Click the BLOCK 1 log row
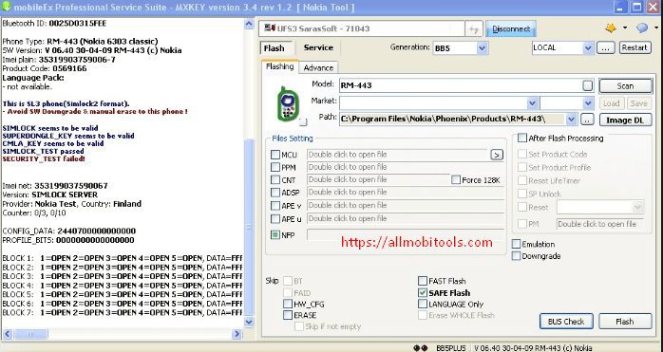 123,258
